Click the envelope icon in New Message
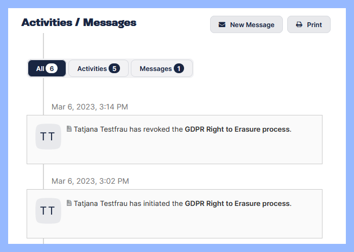 [222, 25]
